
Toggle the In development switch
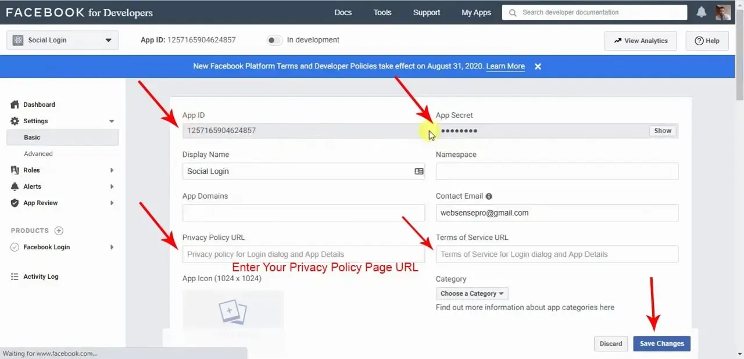coord(274,40)
